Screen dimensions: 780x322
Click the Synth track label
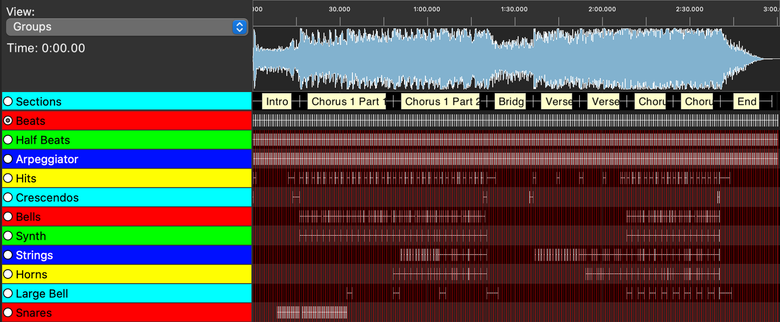pos(31,236)
